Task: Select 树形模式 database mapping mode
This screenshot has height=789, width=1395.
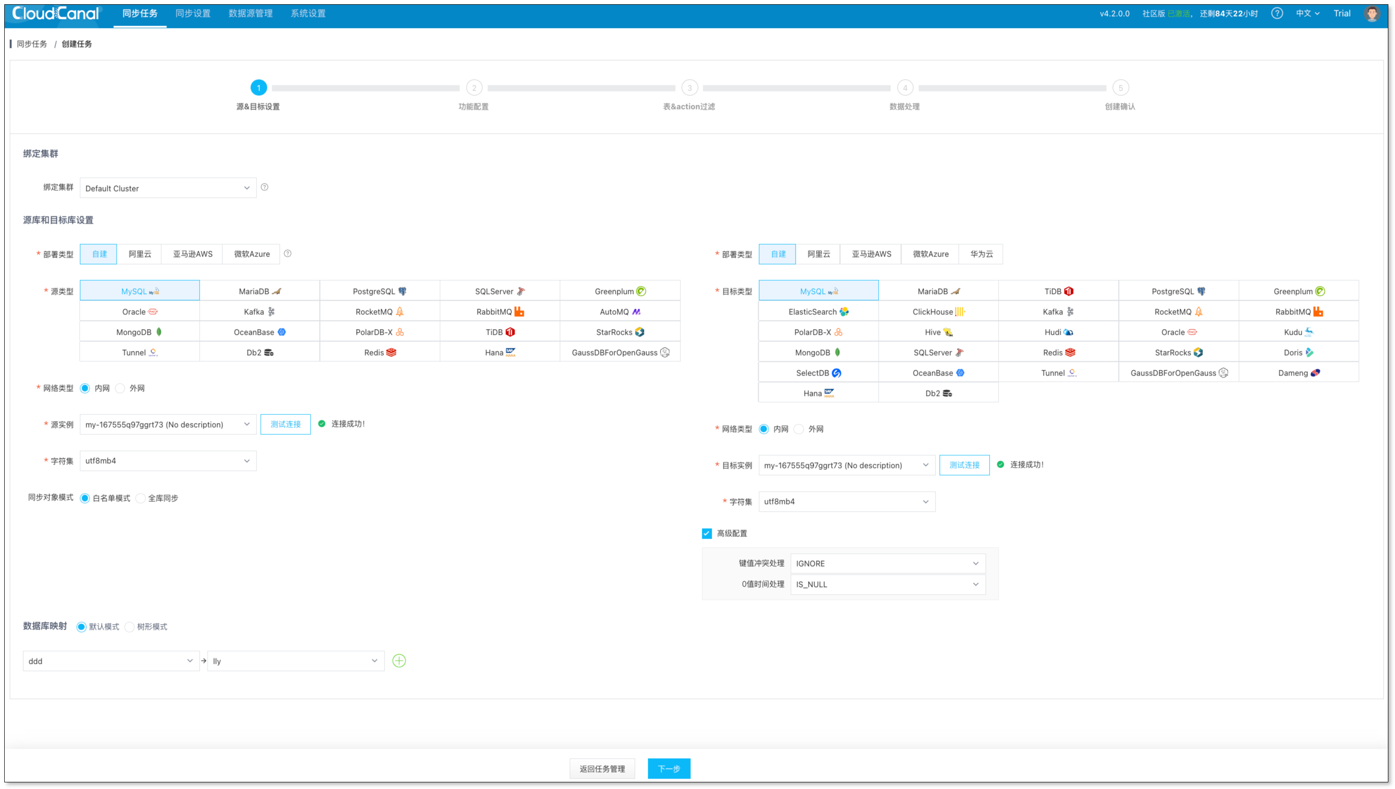Action: tap(129, 626)
